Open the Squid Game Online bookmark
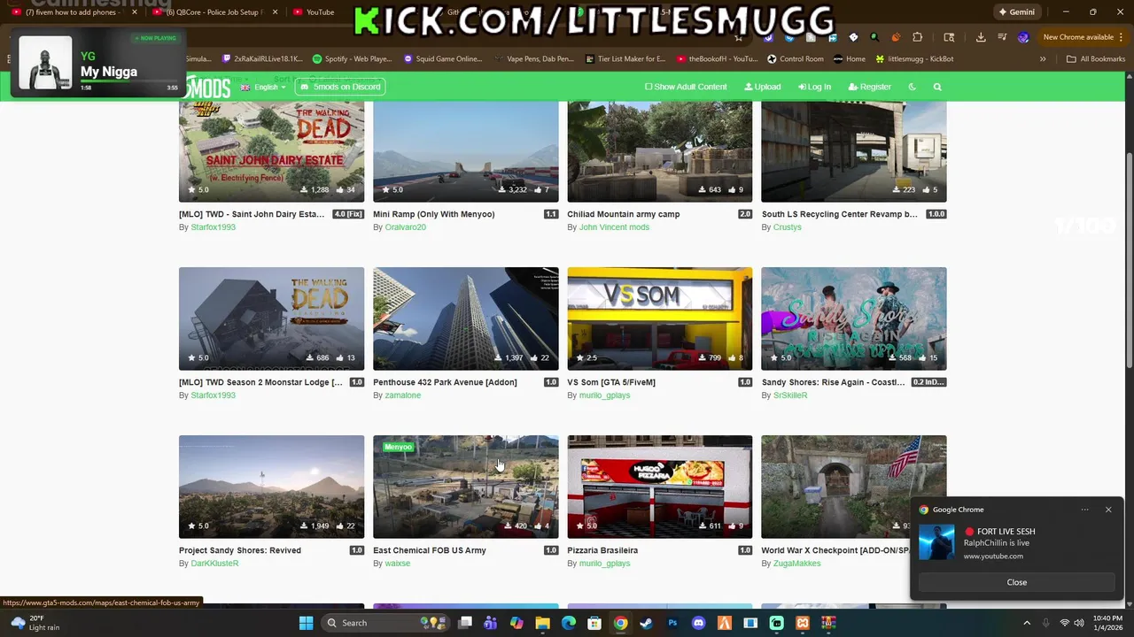 (x=443, y=59)
